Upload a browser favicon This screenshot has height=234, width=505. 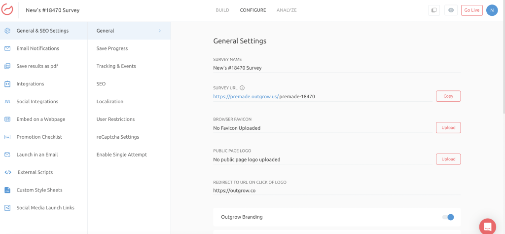click(448, 128)
